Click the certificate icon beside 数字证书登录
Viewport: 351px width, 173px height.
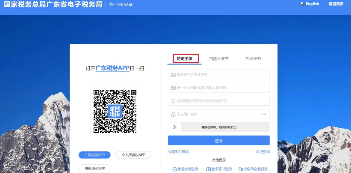pos(208,169)
